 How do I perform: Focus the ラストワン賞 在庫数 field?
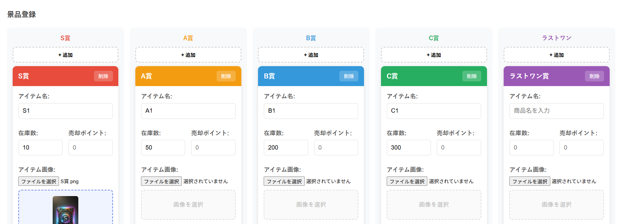coord(531,148)
